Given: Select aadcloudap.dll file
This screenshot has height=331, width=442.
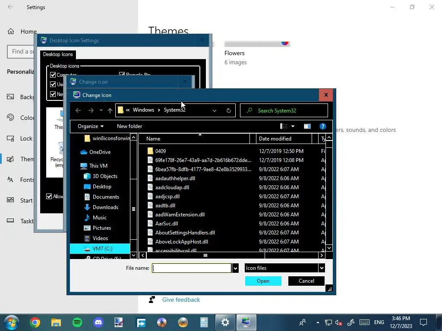Looking at the screenshot, I should tap(172, 187).
